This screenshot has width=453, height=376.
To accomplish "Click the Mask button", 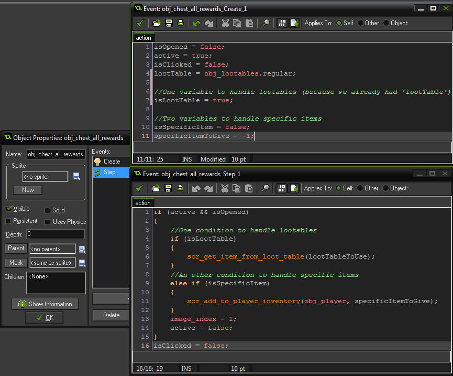I will pos(16,263).
